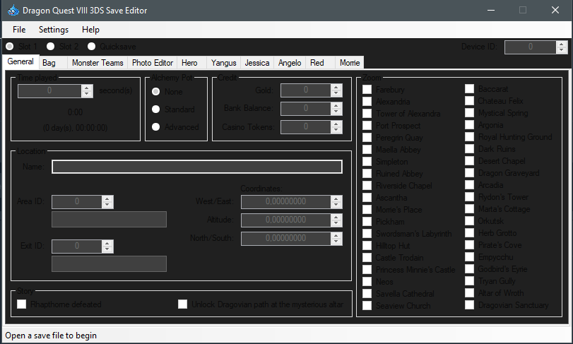Open the Photo Editor tab
Image resolution: width=573 pixels, height=344 pixels.
pyautogui.click(x=153, y=63)
